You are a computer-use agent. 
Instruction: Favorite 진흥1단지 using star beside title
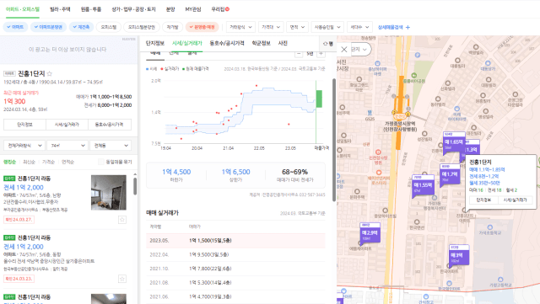pyautogui.click(x=49, y=73)
